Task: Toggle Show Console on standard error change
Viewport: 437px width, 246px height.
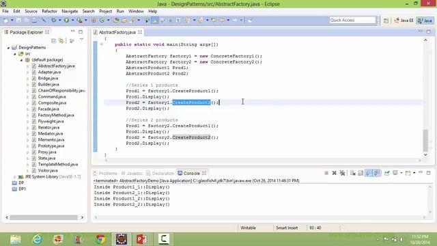Action: tap(376, 173)
